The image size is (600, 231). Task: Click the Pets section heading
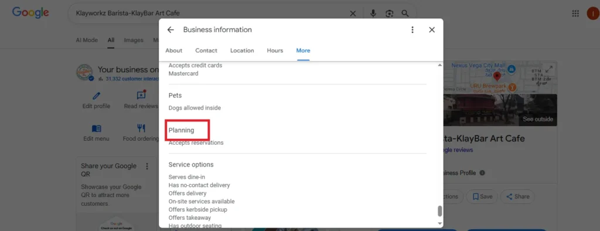[x=175, y=95]
